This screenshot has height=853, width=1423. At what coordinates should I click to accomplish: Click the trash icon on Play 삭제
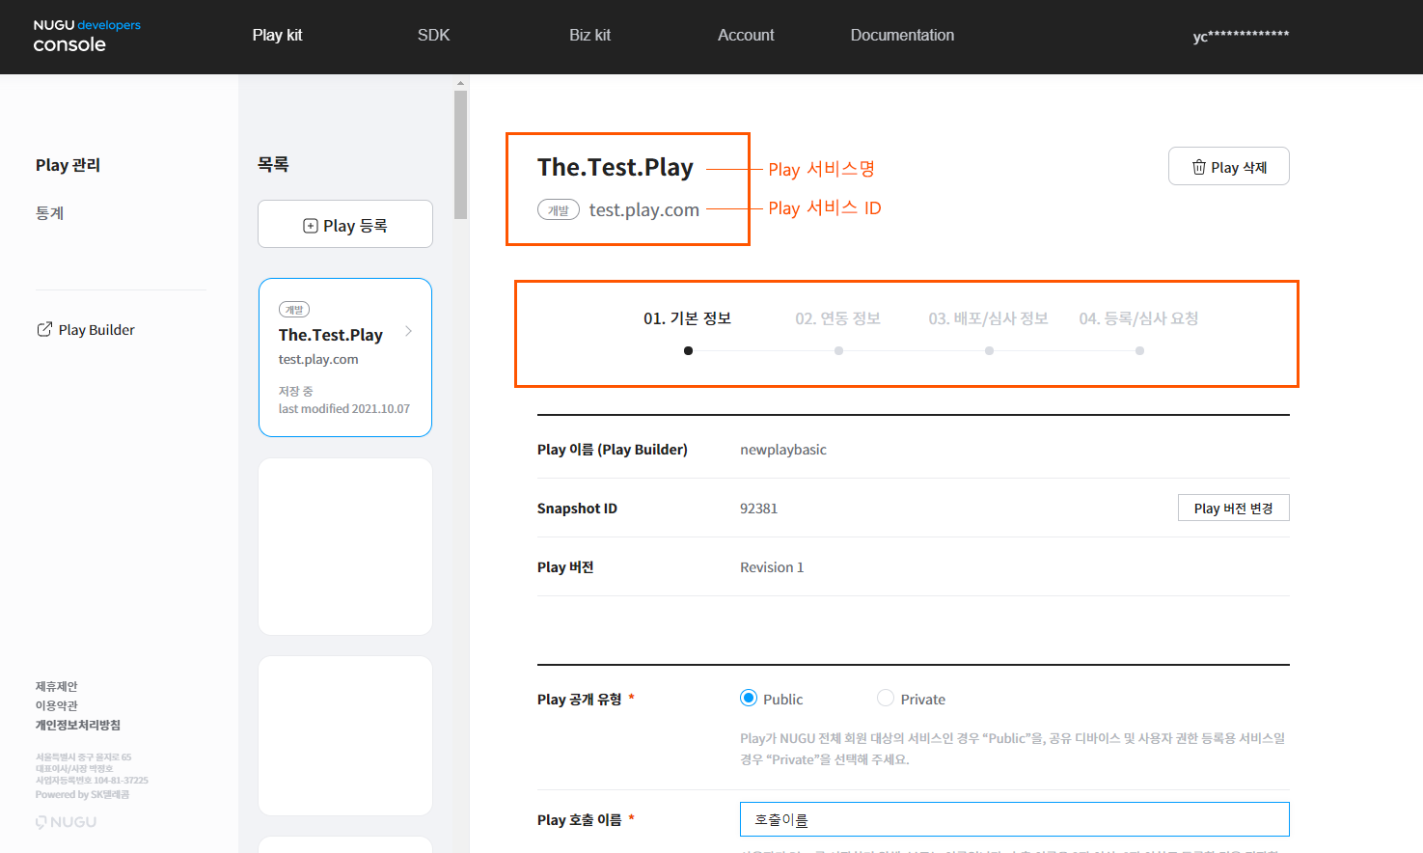1198,167
